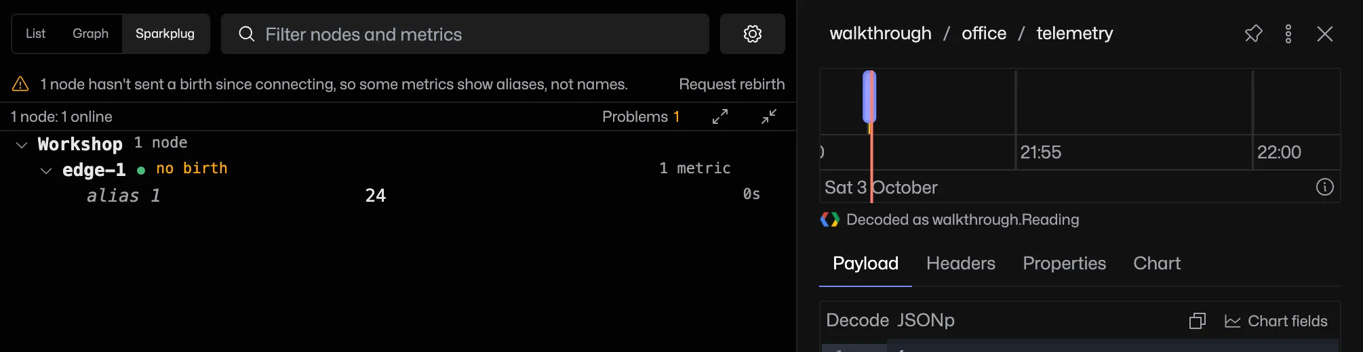Click the green online status dot

pos(141,170)
